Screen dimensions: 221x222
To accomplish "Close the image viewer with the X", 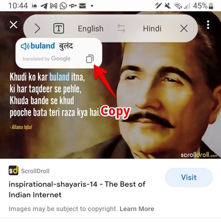I will (x=13, y=25).
